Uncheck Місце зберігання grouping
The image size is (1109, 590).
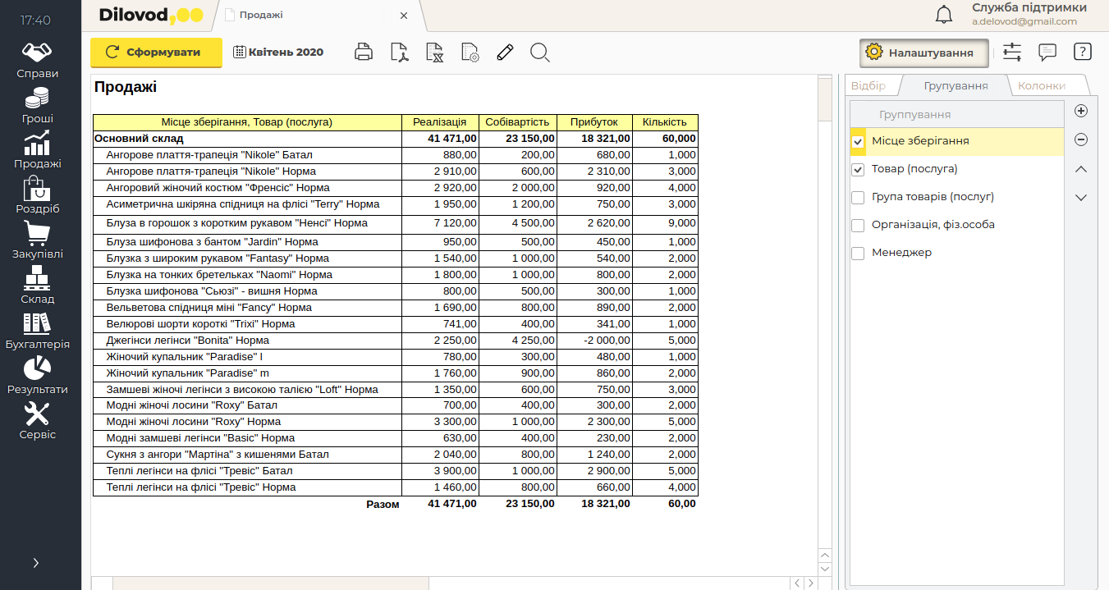(x=858, y=142)
